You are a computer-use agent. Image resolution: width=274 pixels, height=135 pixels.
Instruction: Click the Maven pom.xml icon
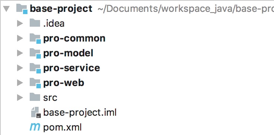tap(35, 127)
